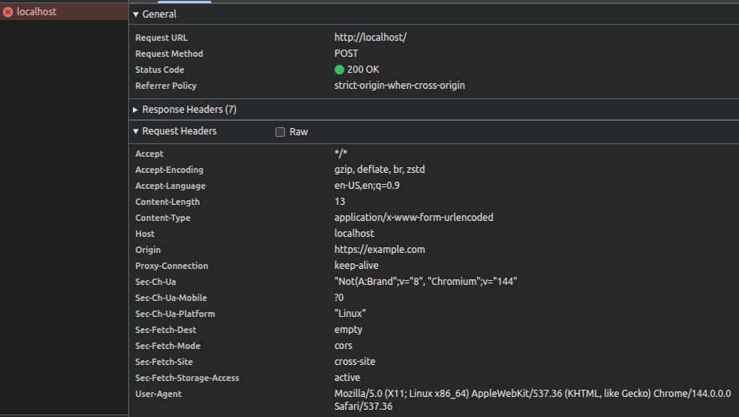Click the 200 OK status code text
The height and width of the screenshot is (417, 739).
pos(363,70)
